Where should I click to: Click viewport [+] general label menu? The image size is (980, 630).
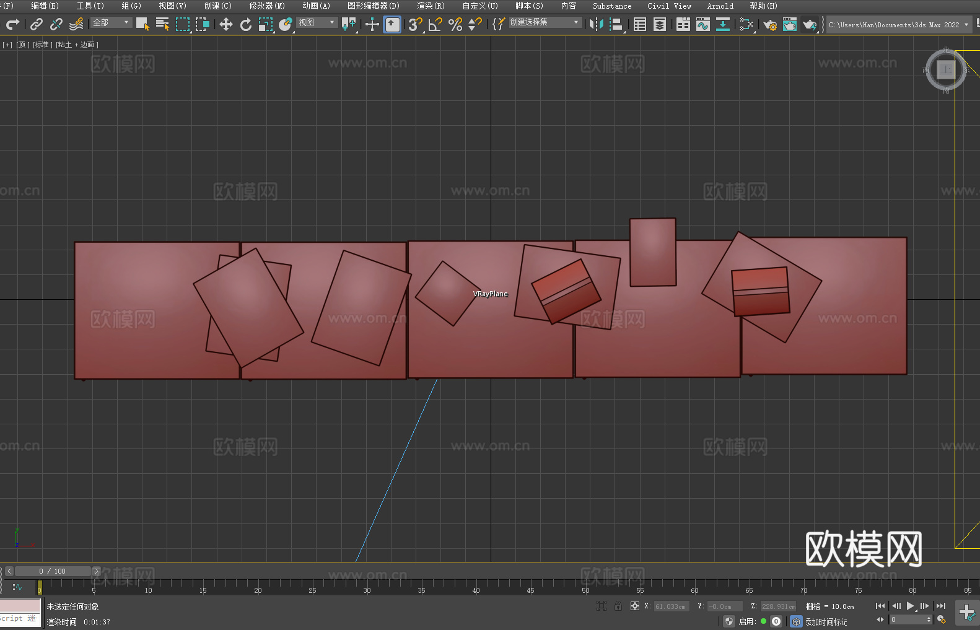click(x=7, y=45)
